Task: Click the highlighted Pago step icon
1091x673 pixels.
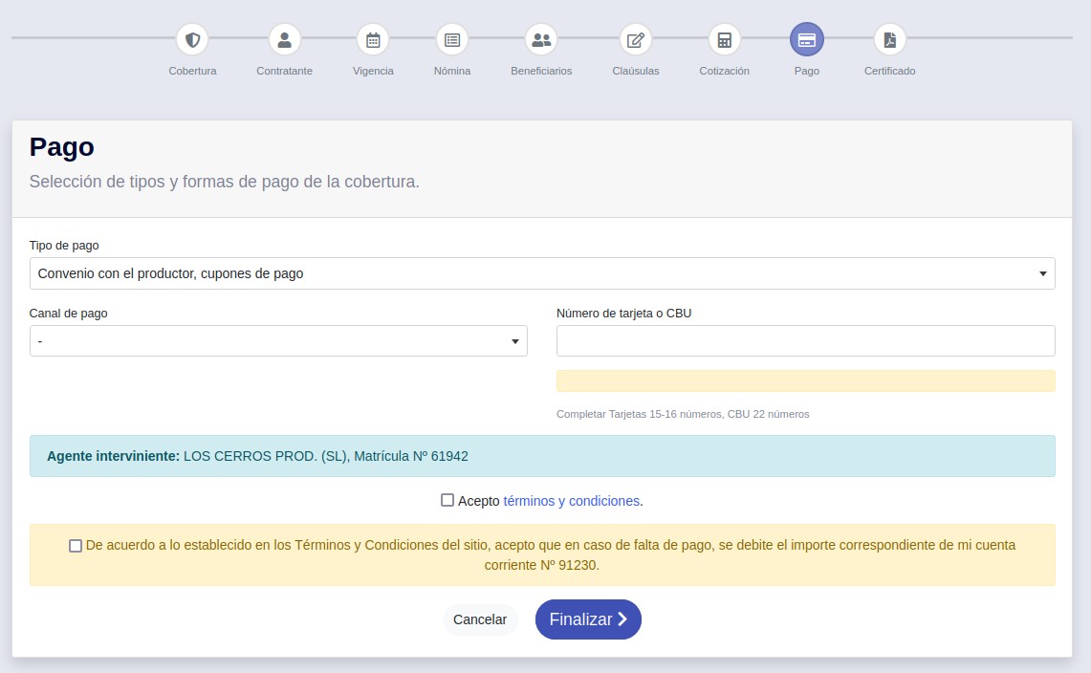Action: tap(806, 39)
